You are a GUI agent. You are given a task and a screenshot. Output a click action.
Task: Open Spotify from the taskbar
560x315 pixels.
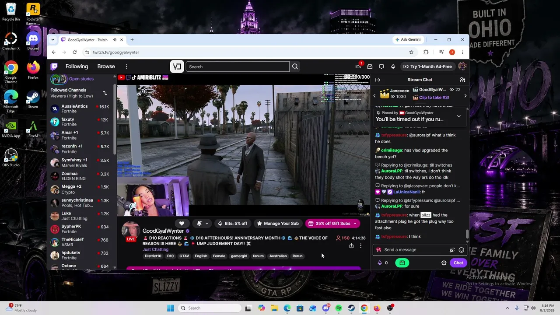coord(339,308)
